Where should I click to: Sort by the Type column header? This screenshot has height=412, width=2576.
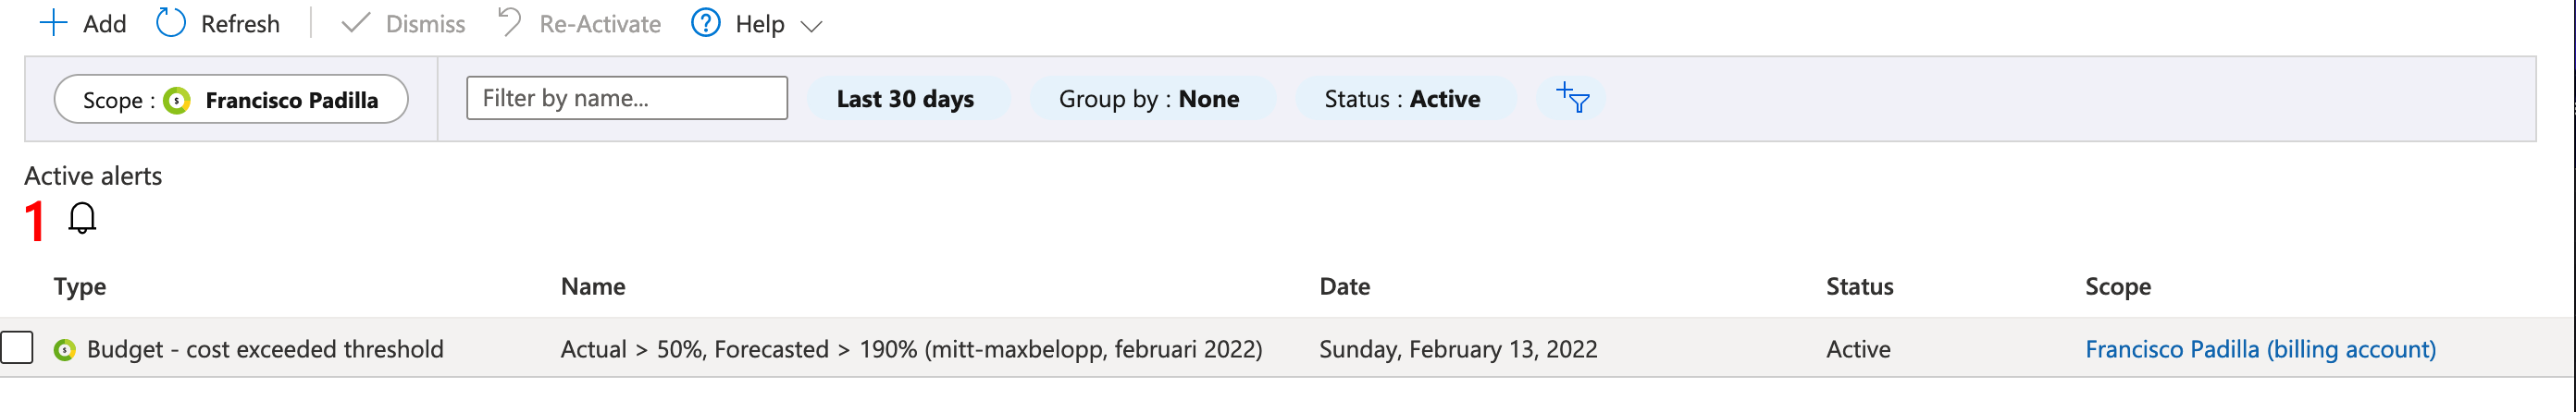80,286
